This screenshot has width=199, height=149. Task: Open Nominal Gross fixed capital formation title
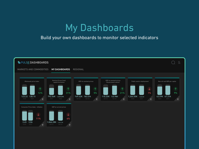tap(59, 81)
